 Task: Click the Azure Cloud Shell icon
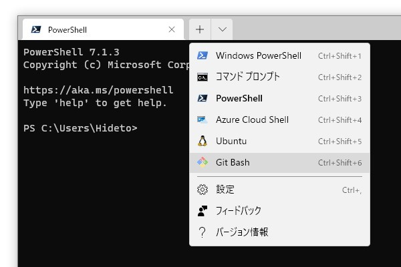pyautogui.click(x=203, y=120)
